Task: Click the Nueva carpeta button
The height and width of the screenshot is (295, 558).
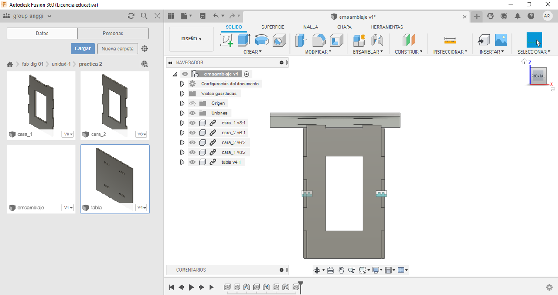Action: point(117,49)
